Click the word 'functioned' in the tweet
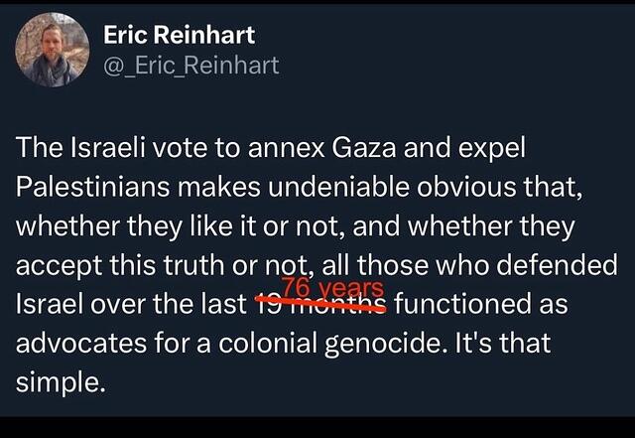The width and height of the screenshot is (635, 438). click(462, 304)
